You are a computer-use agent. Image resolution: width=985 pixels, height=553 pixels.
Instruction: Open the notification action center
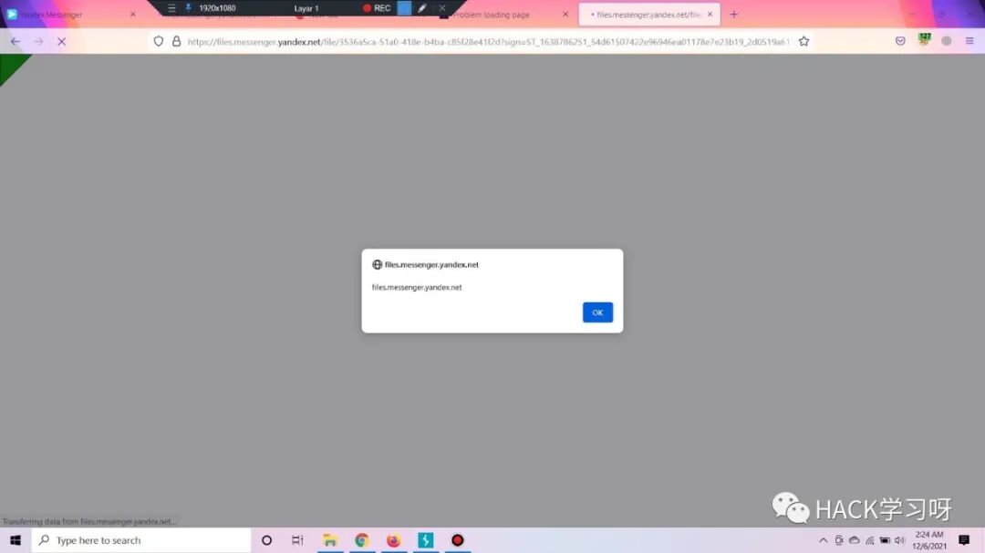point(964,540)
